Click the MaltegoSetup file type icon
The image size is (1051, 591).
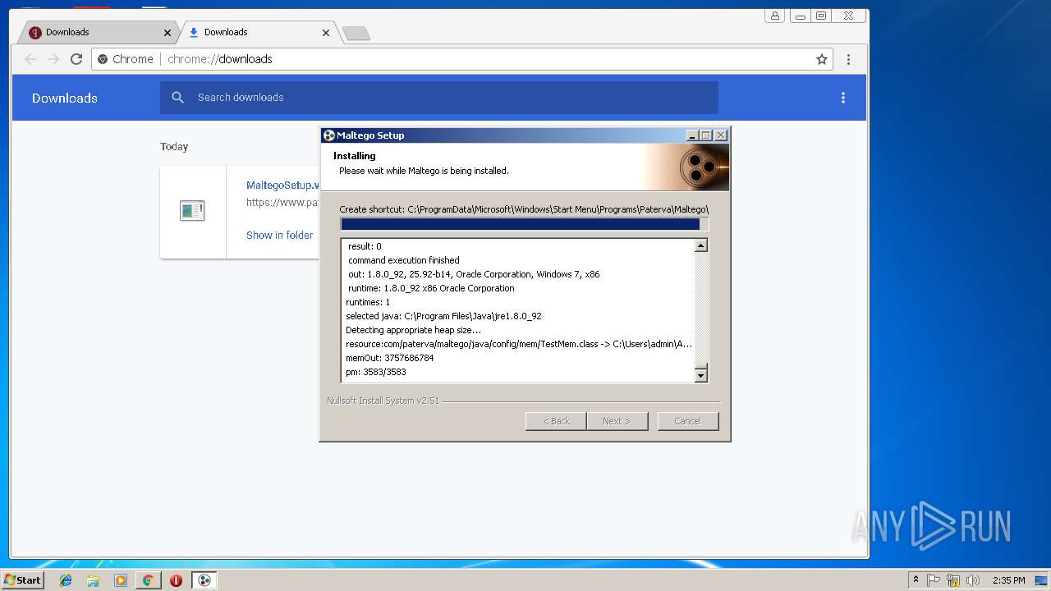[192, 211]
